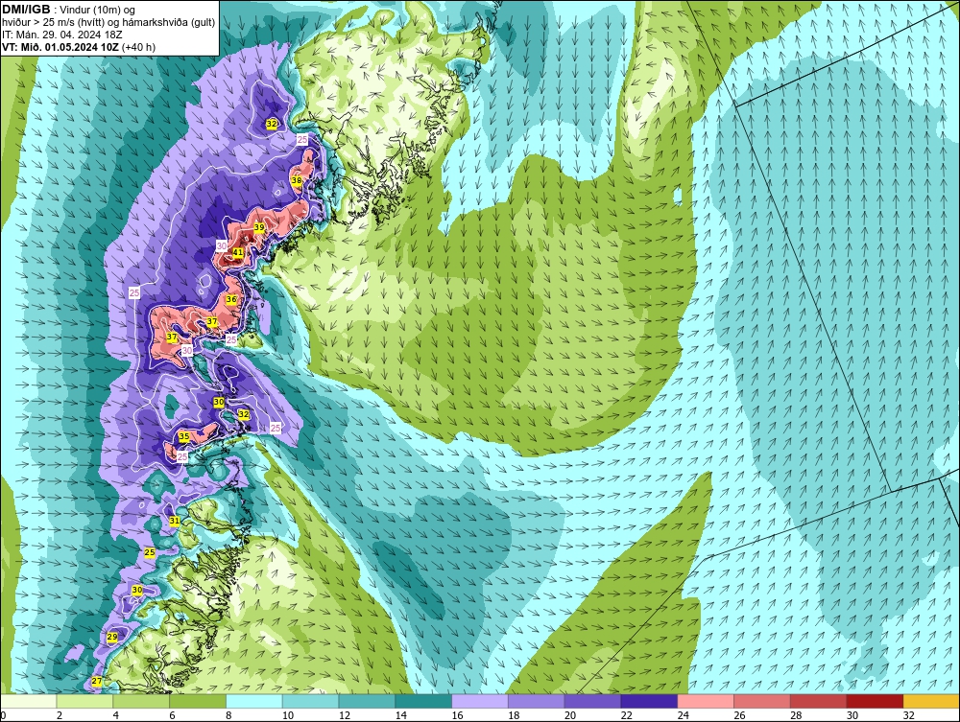Click the 22–24 m/s dark indigo legend swatch

649,701
